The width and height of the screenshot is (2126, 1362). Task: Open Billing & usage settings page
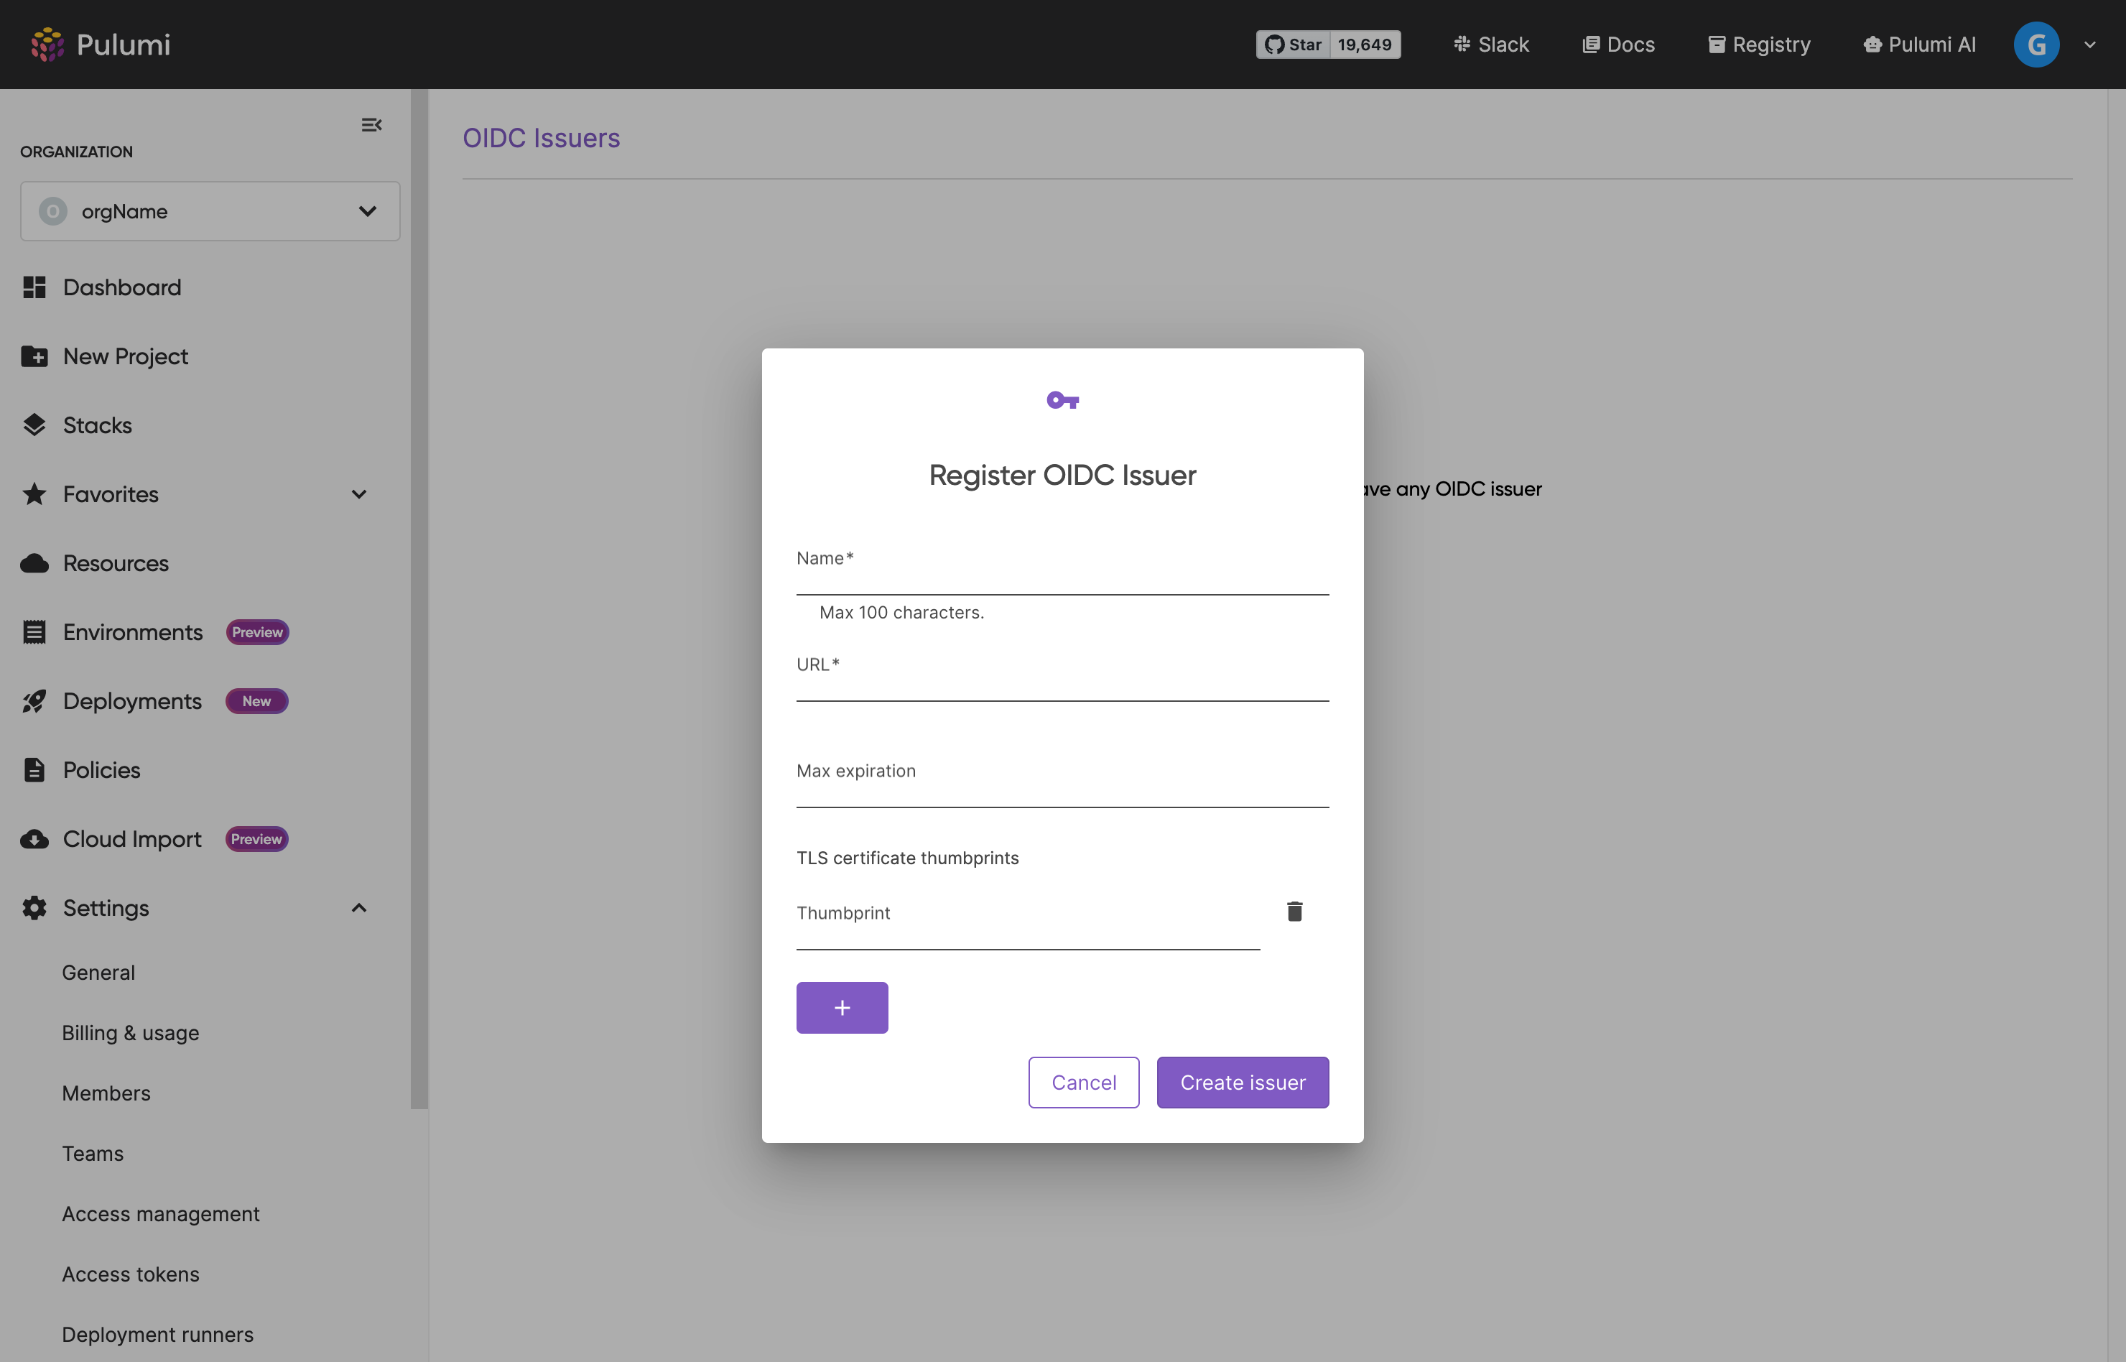click(x=130, y=1033)
